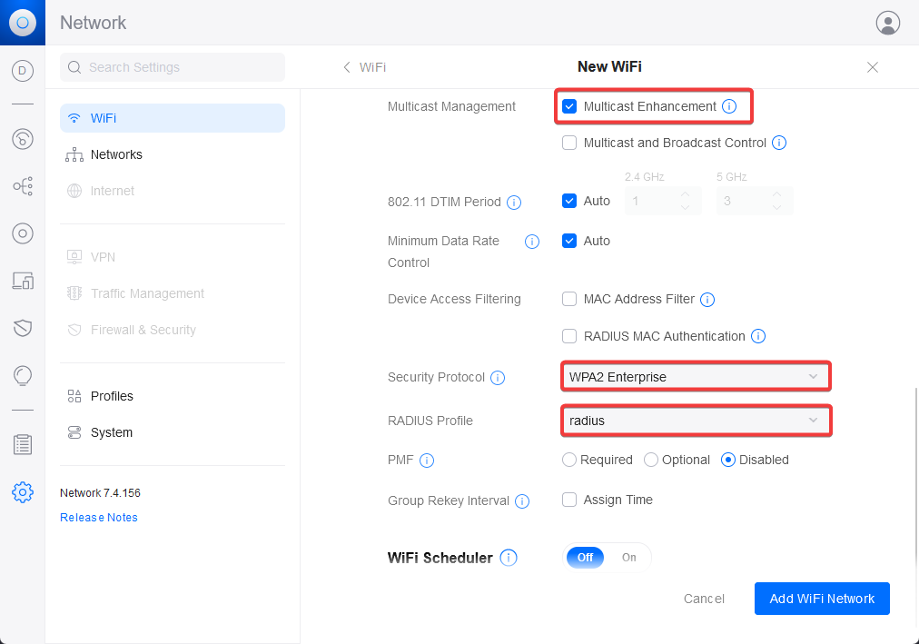Click info icon beside RADIUS MAC Authentication

point(758,336)
